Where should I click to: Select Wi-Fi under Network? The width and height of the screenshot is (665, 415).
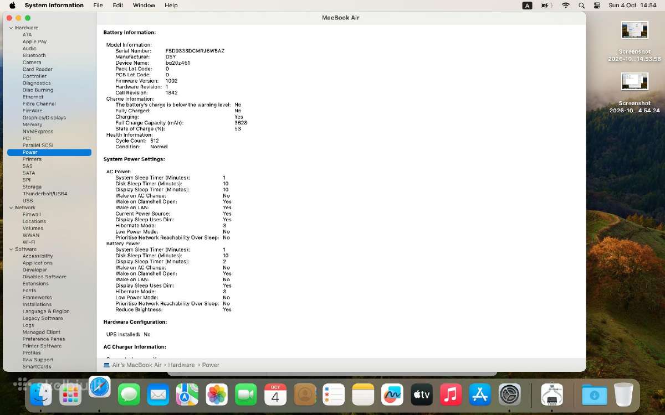[29, 242]
